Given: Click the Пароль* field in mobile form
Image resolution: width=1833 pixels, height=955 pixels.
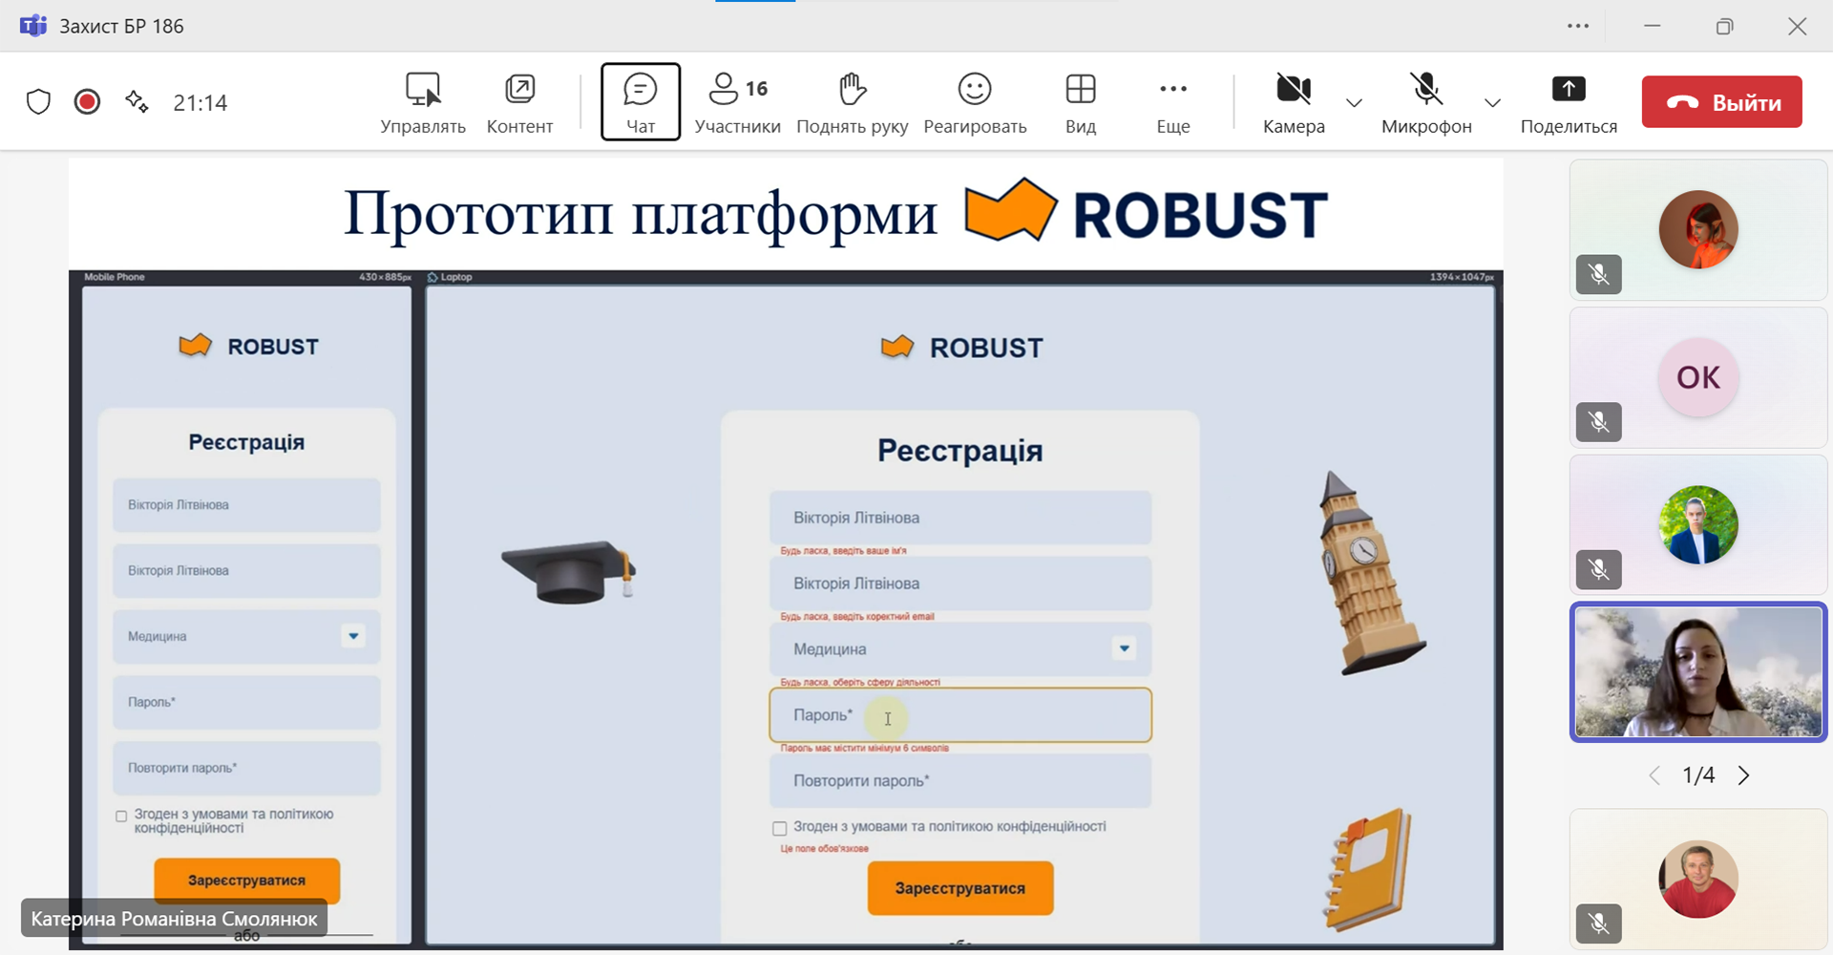Looking at the screenshot, I should click(x=246, y=702).
